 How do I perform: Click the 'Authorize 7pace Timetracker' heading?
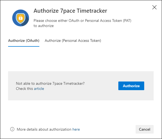(70, 11)
